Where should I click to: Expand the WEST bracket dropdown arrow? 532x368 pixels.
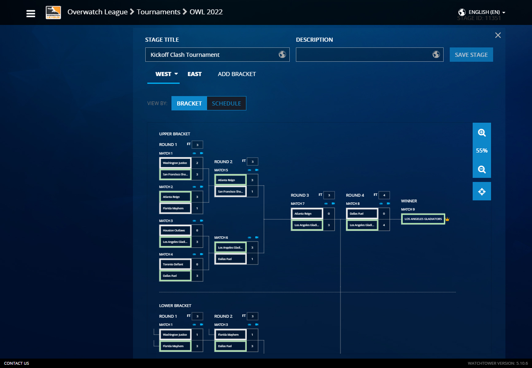[176, 74]
